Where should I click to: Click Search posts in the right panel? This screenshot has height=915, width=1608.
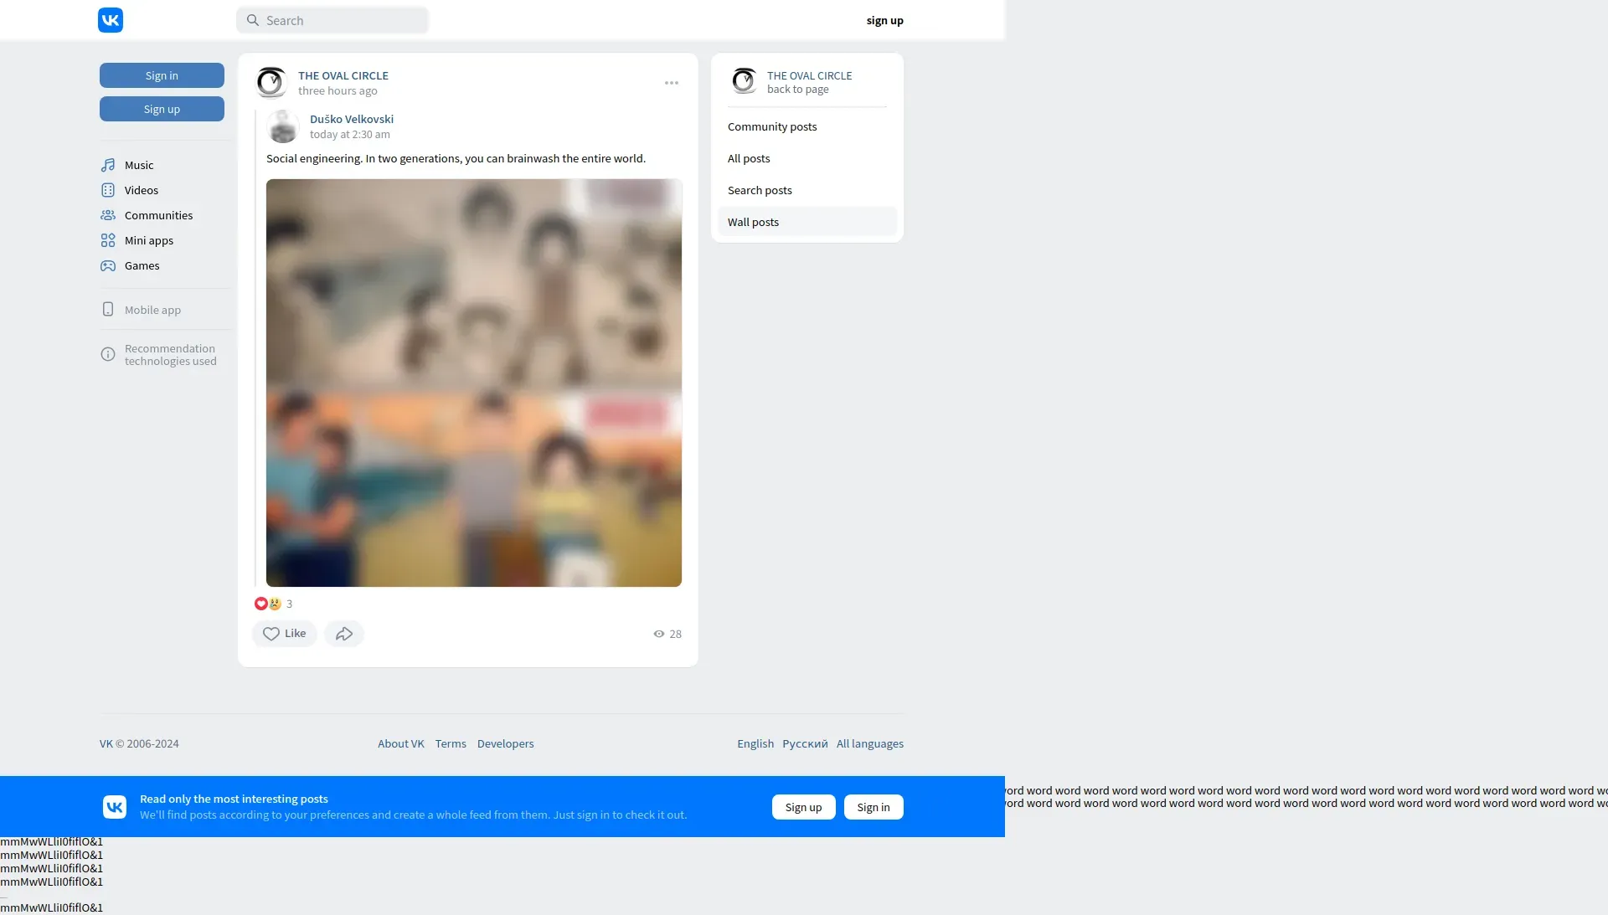click(x=760, y=190)
